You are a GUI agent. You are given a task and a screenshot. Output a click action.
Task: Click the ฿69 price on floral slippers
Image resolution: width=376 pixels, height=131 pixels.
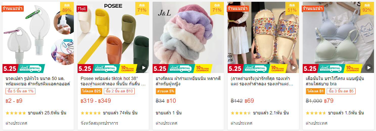(249, 101)
